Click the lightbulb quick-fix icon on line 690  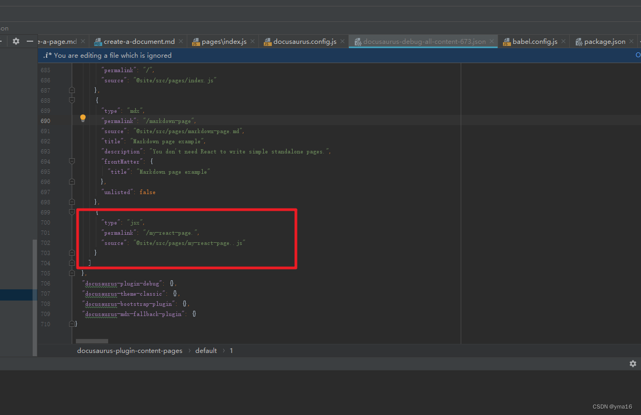point(83,118)
